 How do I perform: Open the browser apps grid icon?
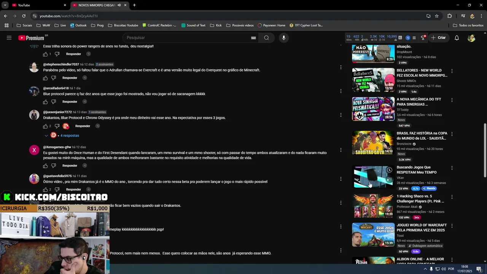click(6, 25)
